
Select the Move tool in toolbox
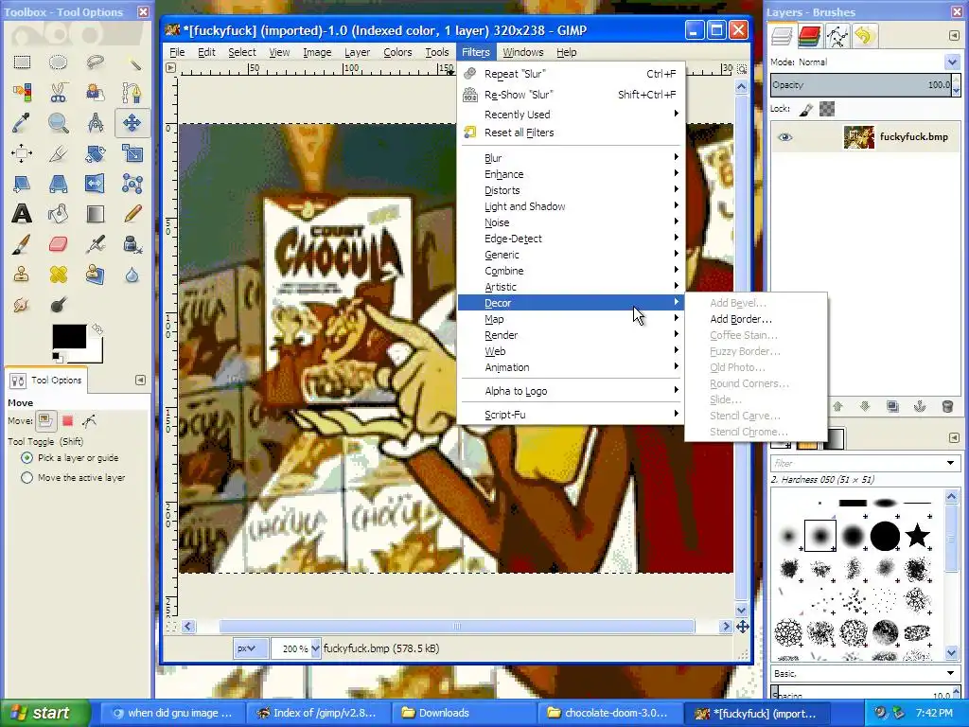132,123
